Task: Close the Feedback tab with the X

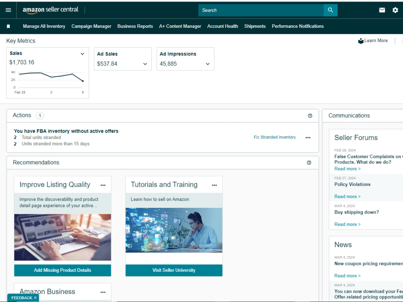Action: click(x=35, y=298)
